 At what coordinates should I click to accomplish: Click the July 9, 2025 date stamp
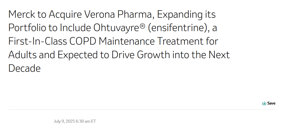click(64, 121)
